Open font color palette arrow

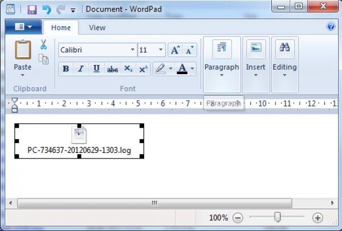point(192,69)
